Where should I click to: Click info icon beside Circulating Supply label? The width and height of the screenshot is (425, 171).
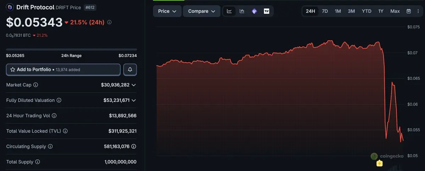(x=50, y=146)
